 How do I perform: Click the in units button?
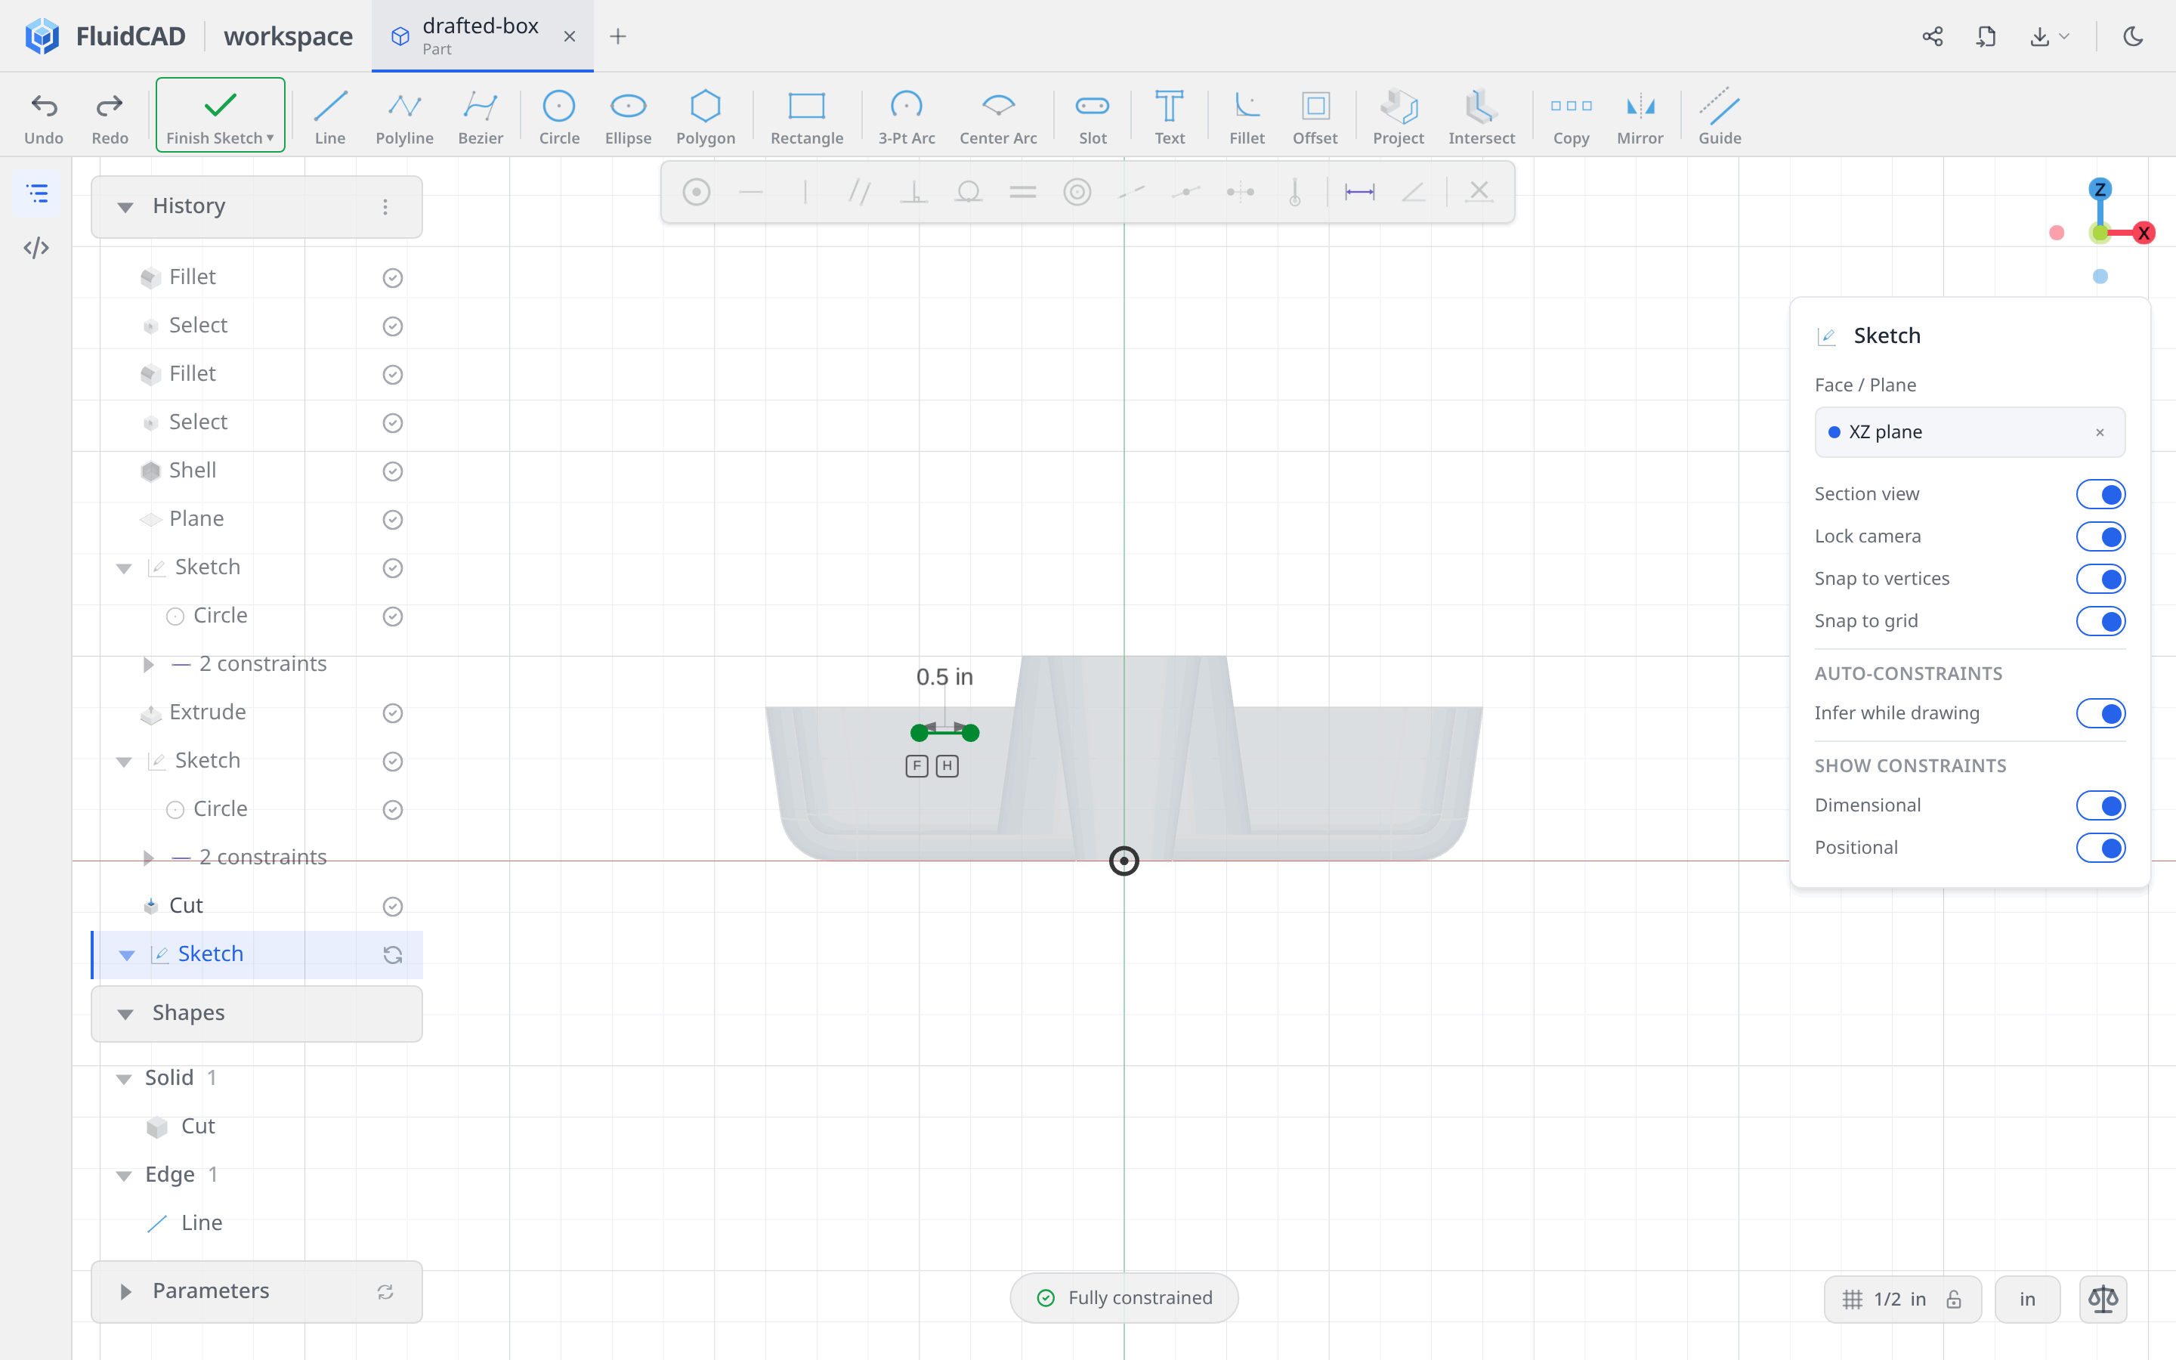point(2026,1299)
